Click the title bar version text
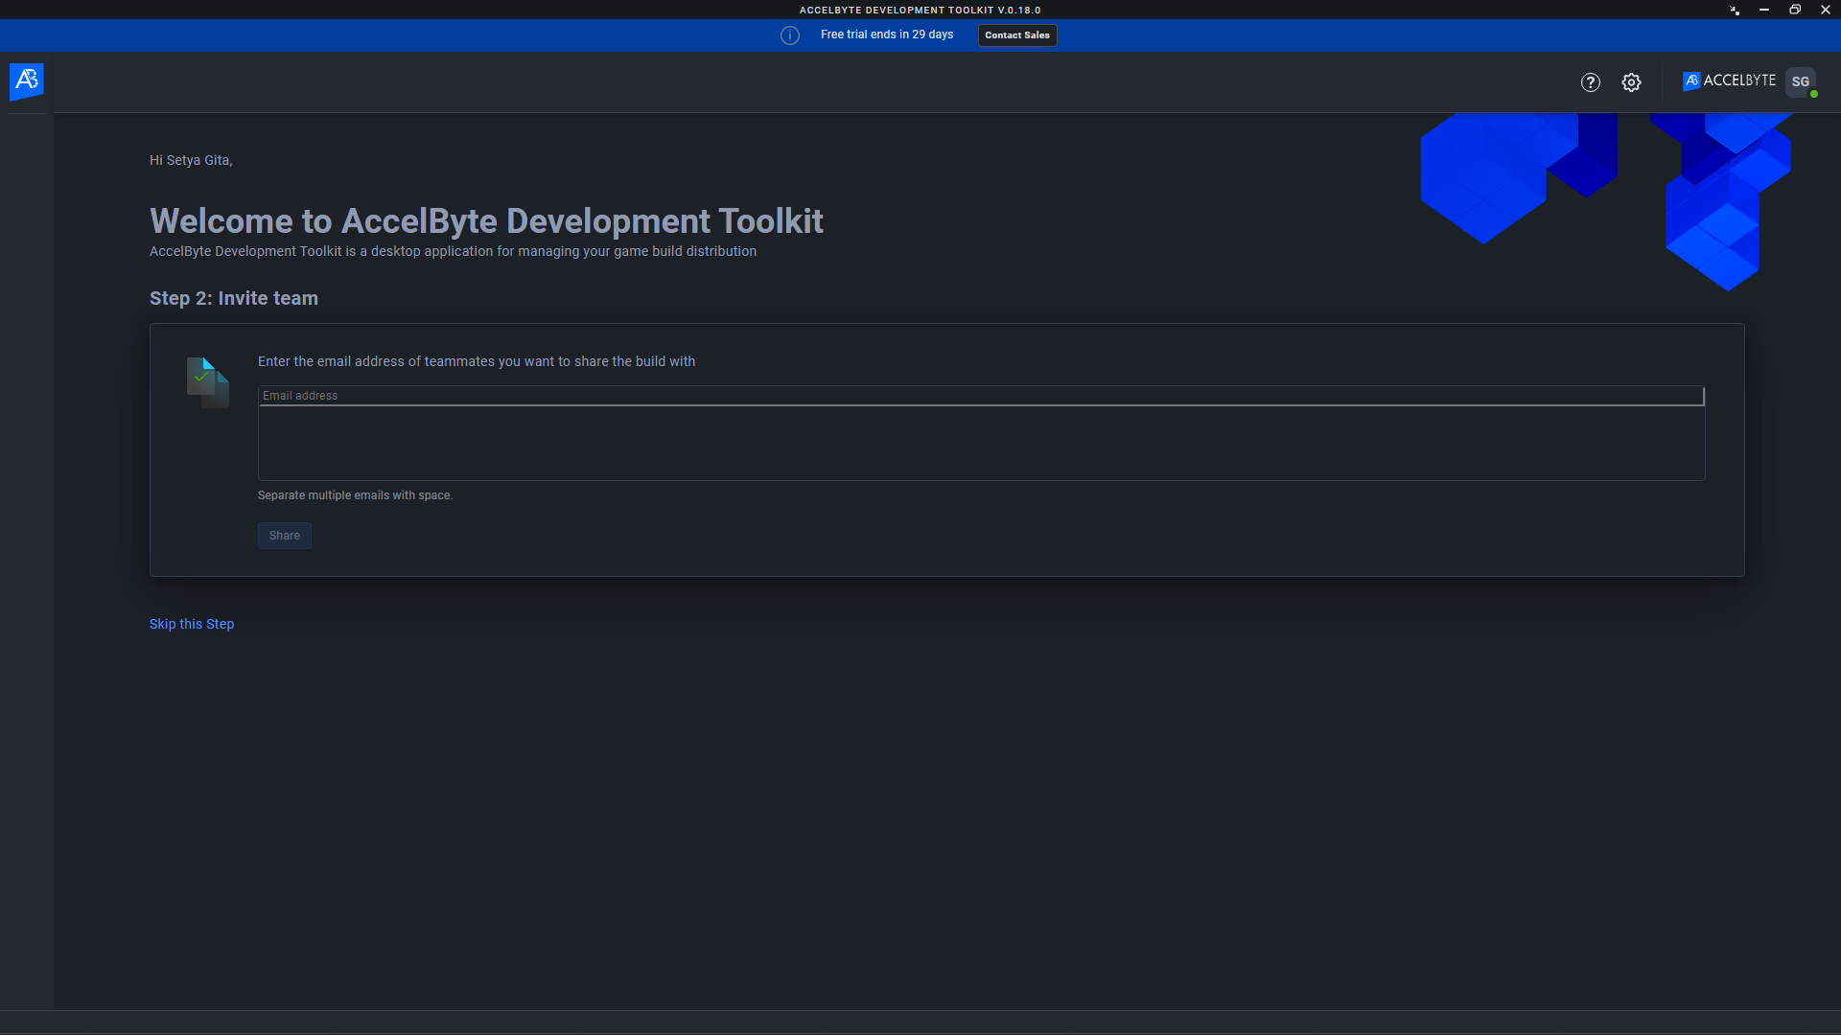This screenshot has height=1035, width=1841. click(920, 10)
